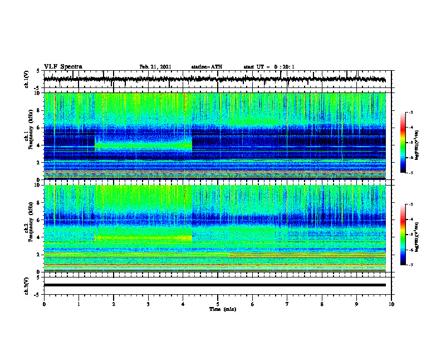
Task: Click the 'VLF Spectra' title text
Action: (x=63, y=67)
